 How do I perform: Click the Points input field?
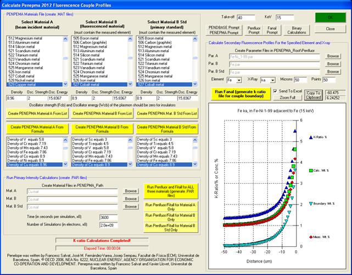[x=329, y=80]
